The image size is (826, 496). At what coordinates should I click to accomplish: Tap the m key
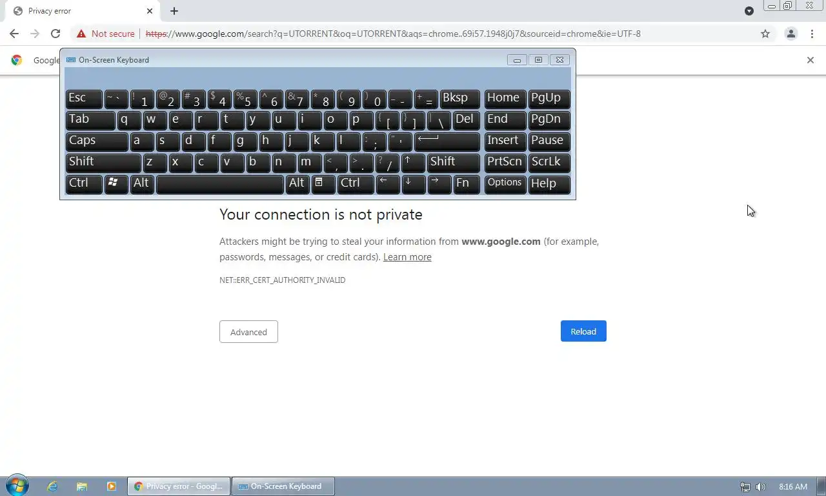pos(310,163)
